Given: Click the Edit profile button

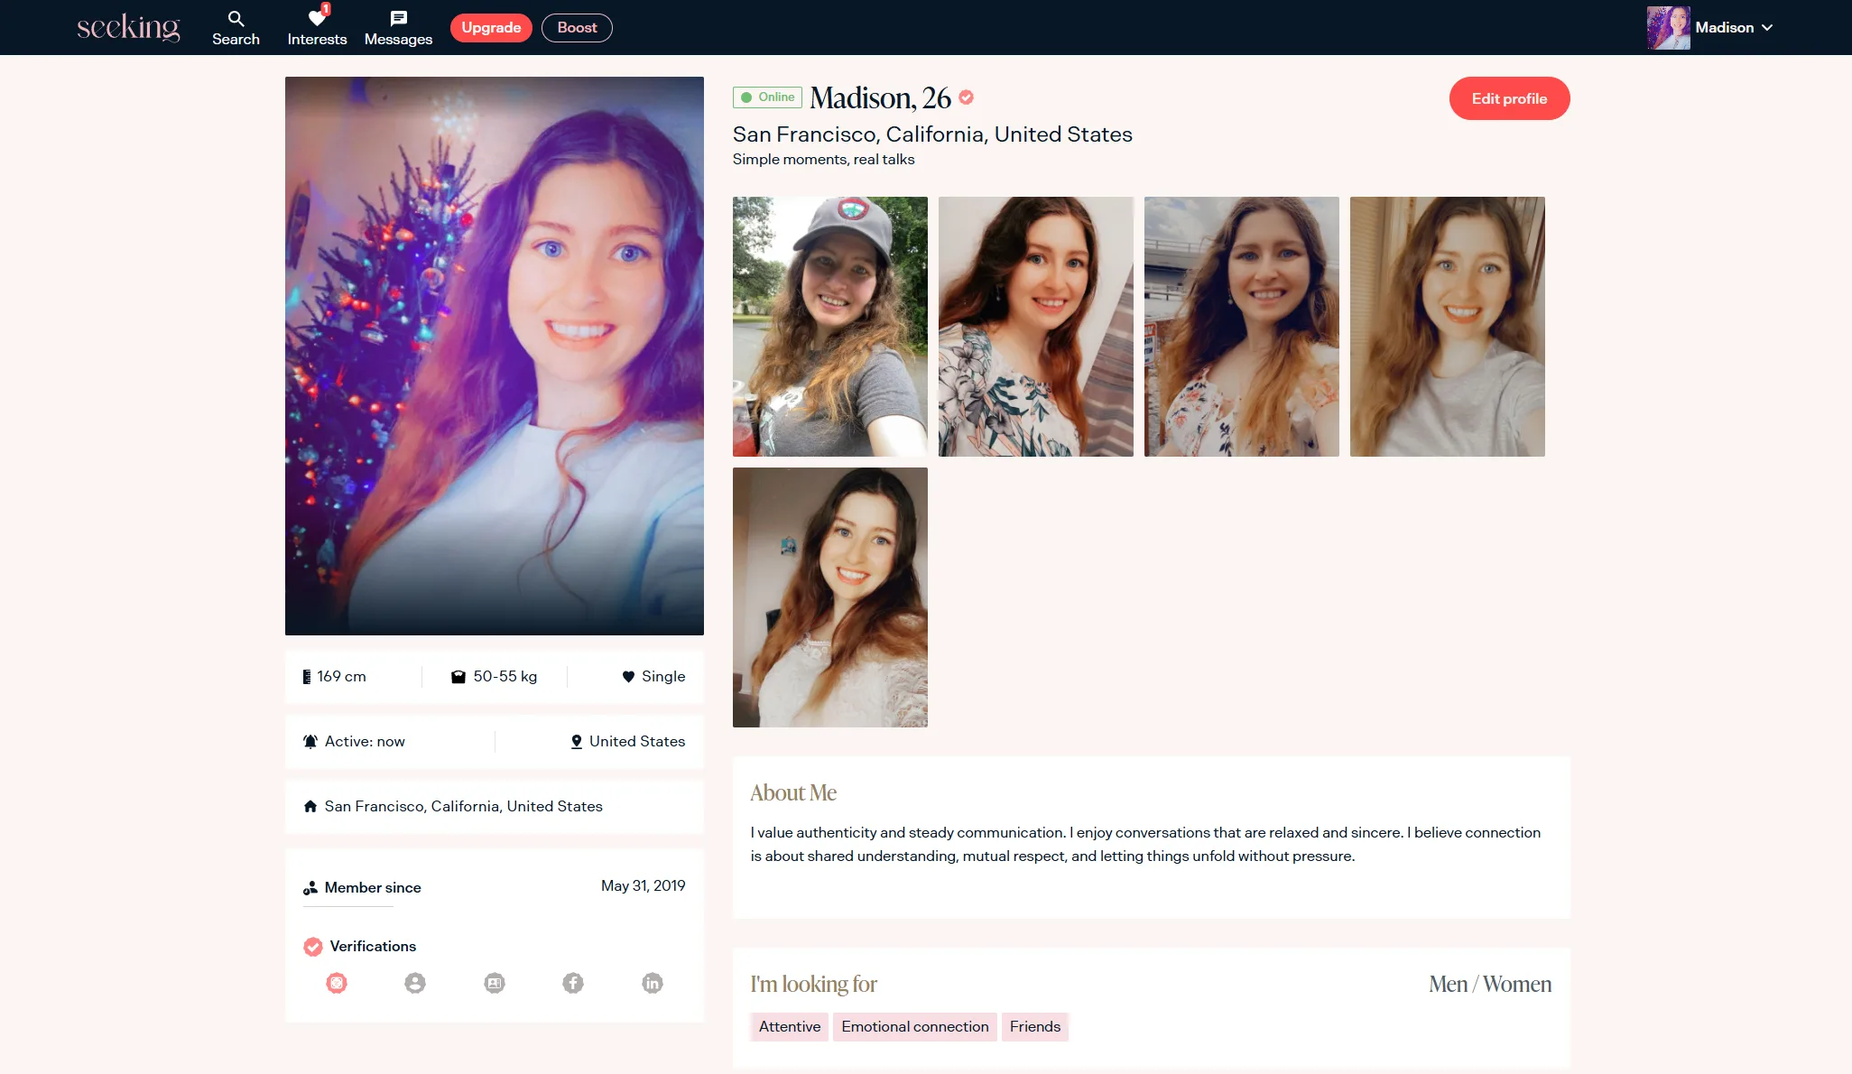Looking at the screenshot, I should [1509, 98].
